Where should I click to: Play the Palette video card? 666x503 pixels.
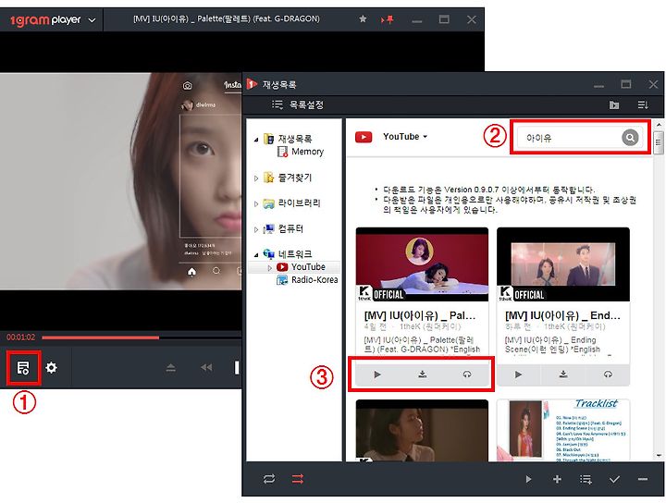tap(376, 374)
